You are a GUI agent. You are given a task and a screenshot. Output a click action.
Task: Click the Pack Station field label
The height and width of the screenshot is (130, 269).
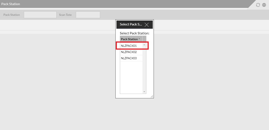[12, 15]
